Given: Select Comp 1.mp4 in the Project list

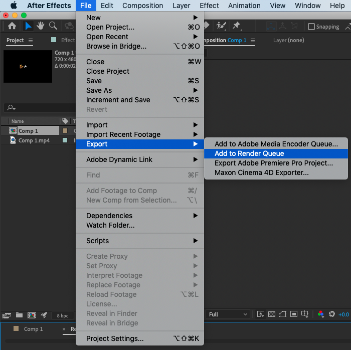Looking at the screenshot, I should click(x=34, y=140).
